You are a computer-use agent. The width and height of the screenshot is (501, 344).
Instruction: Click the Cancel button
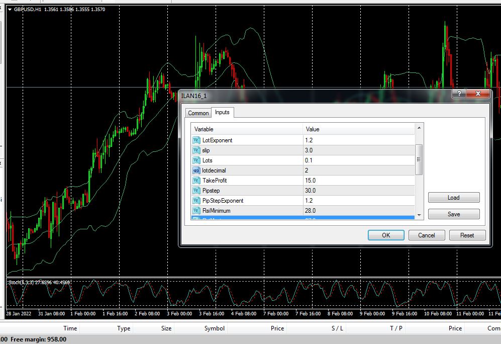point(427,235)
